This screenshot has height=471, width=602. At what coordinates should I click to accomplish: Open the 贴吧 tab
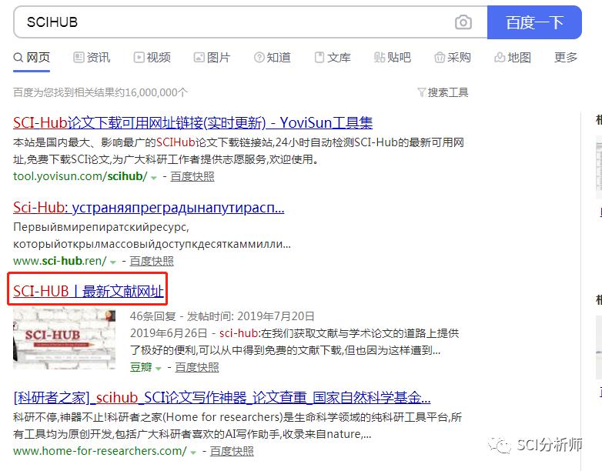point(393,58)
